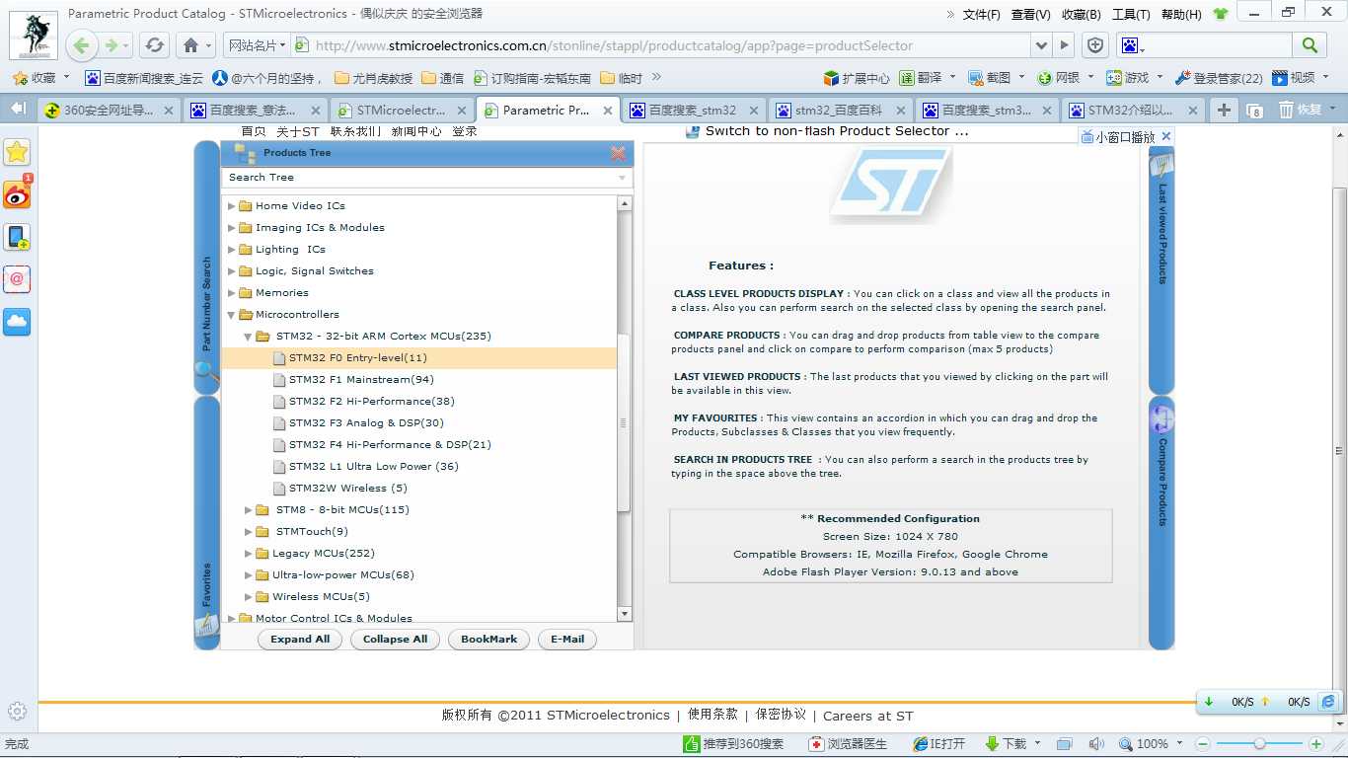Click the browser forward arrow button
The height and width of the screenshot is (758, 1348).
112,45
